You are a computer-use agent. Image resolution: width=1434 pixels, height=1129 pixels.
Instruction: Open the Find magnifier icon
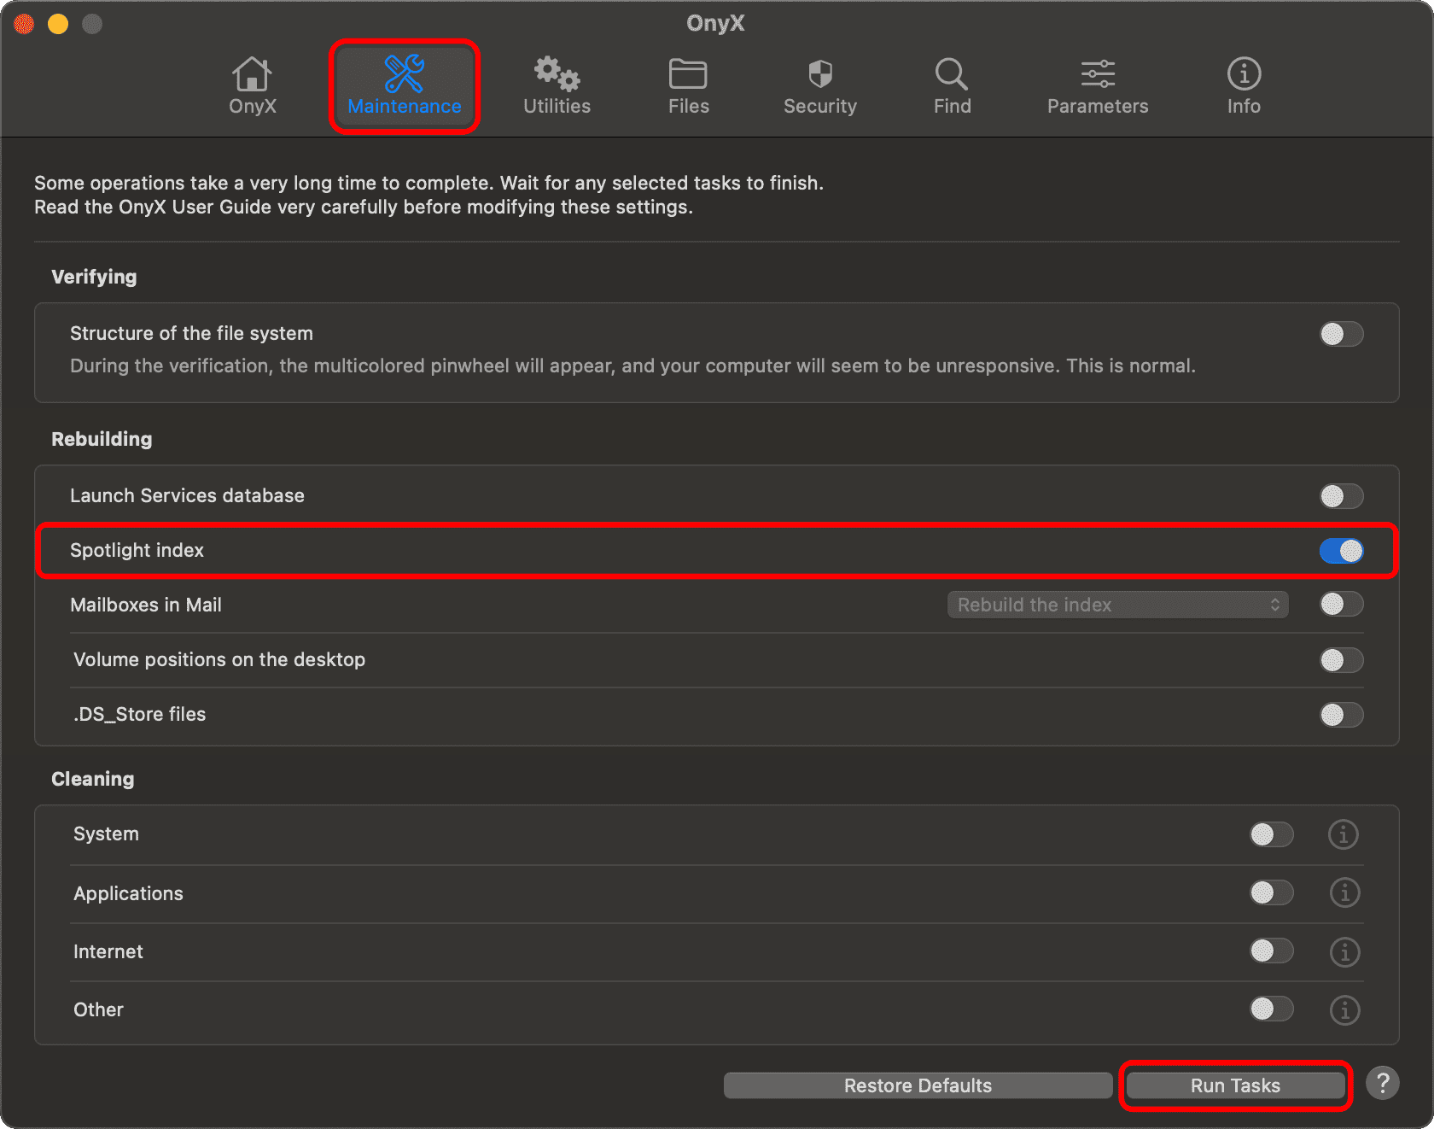click(952, 75)
